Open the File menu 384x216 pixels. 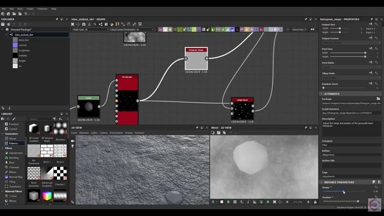coord(4,9)
